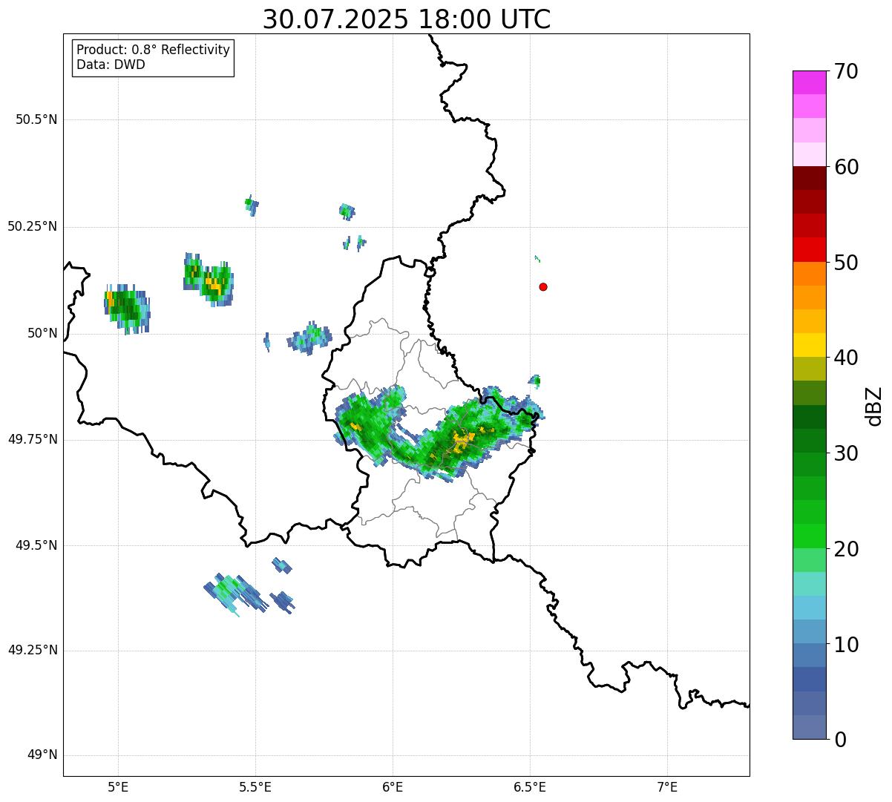Pick the magenta swatch at top of colorbar
The width and height of the screenshot is (892, 802).
809,82
